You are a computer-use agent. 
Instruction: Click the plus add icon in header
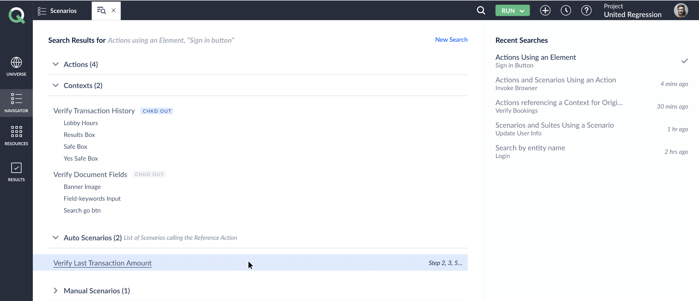click(545, 11)
